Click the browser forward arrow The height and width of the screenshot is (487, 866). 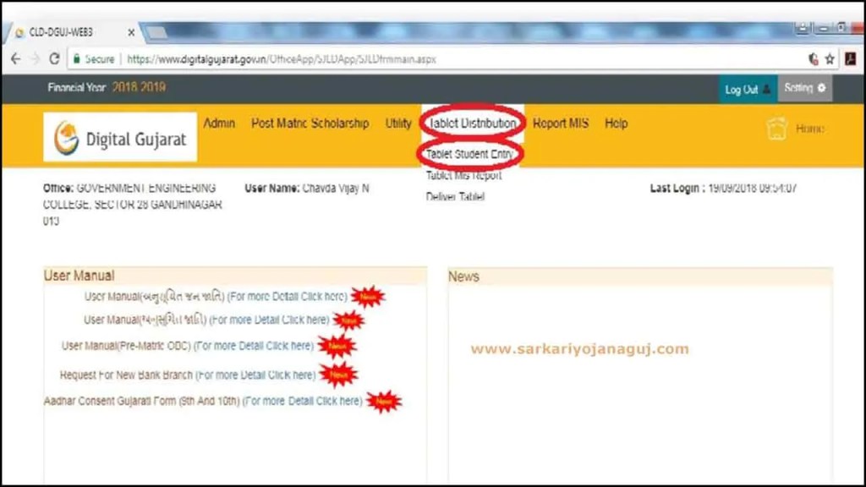pos(35,58)
